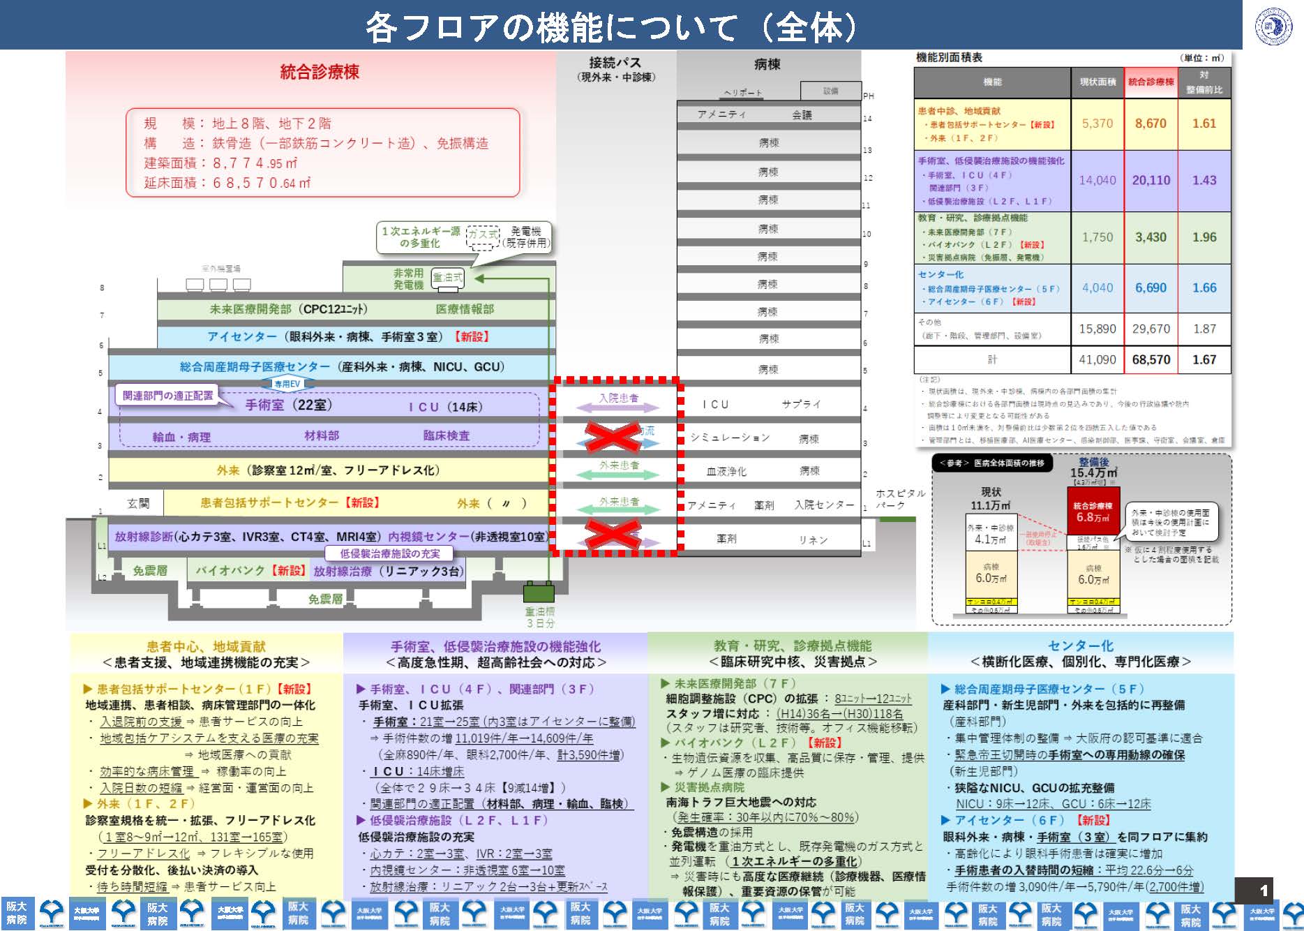Click the green 重油槽 fuel tank icon
The image size is (1304, 931).
coord(539,593)
